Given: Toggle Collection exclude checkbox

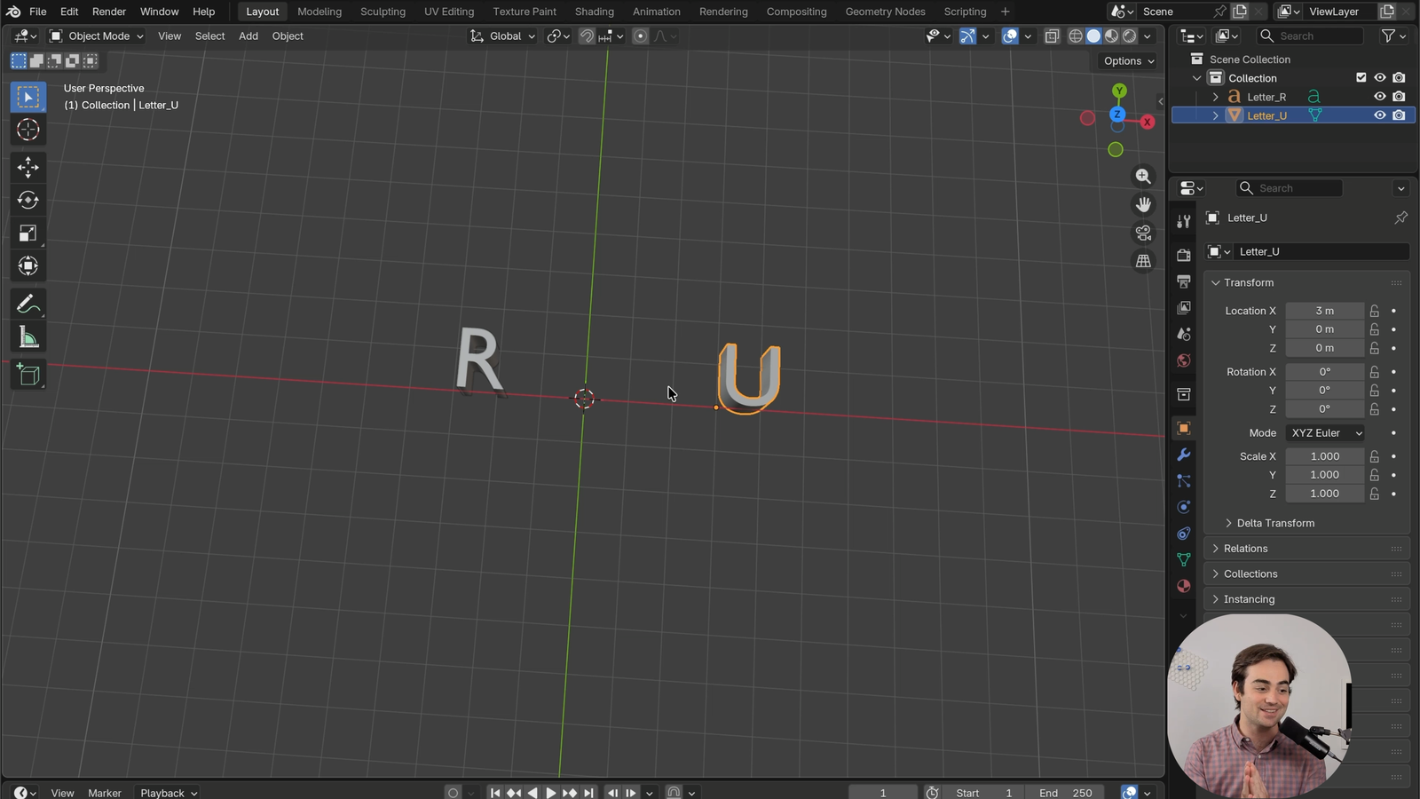Looking at the screenshot, I should coord(1361,78).
